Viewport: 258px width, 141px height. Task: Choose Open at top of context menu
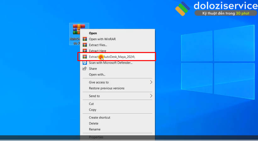coord(93,33)
